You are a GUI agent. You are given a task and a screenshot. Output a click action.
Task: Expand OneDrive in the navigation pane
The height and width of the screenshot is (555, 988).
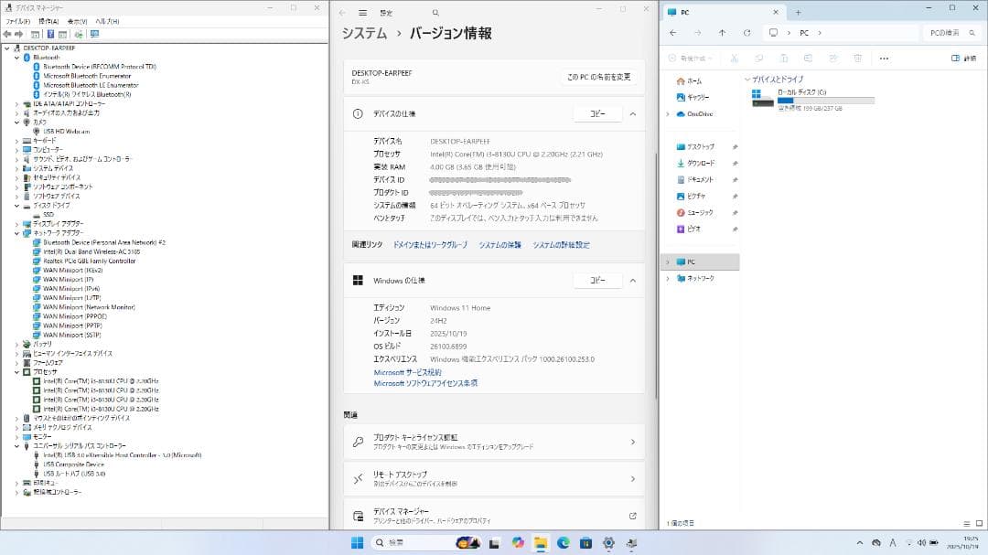point(668,114)
